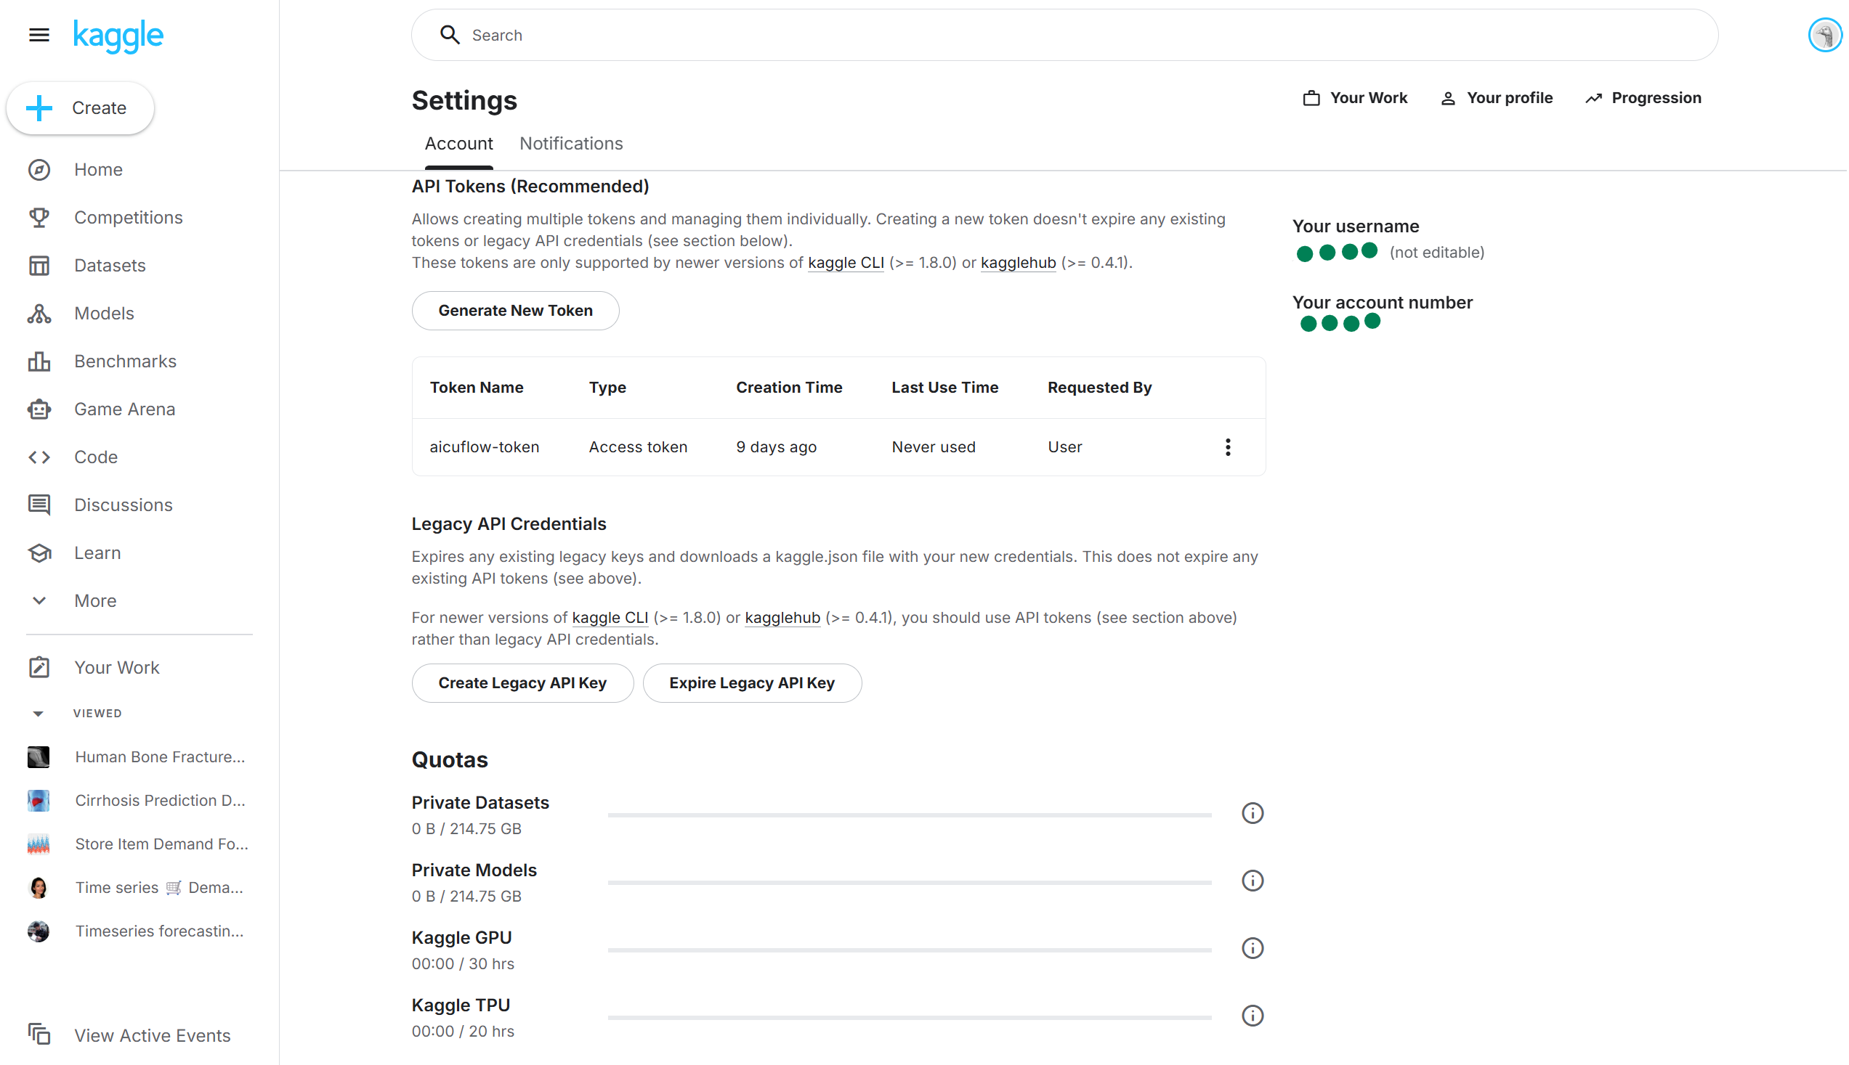Viewport: 1849px width, 1065px height.
Task: Show info for Kaggle GPU quota
Action: tap(1253, 949)
